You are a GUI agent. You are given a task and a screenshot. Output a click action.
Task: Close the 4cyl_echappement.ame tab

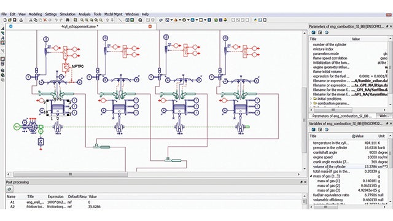coord(150,26)
